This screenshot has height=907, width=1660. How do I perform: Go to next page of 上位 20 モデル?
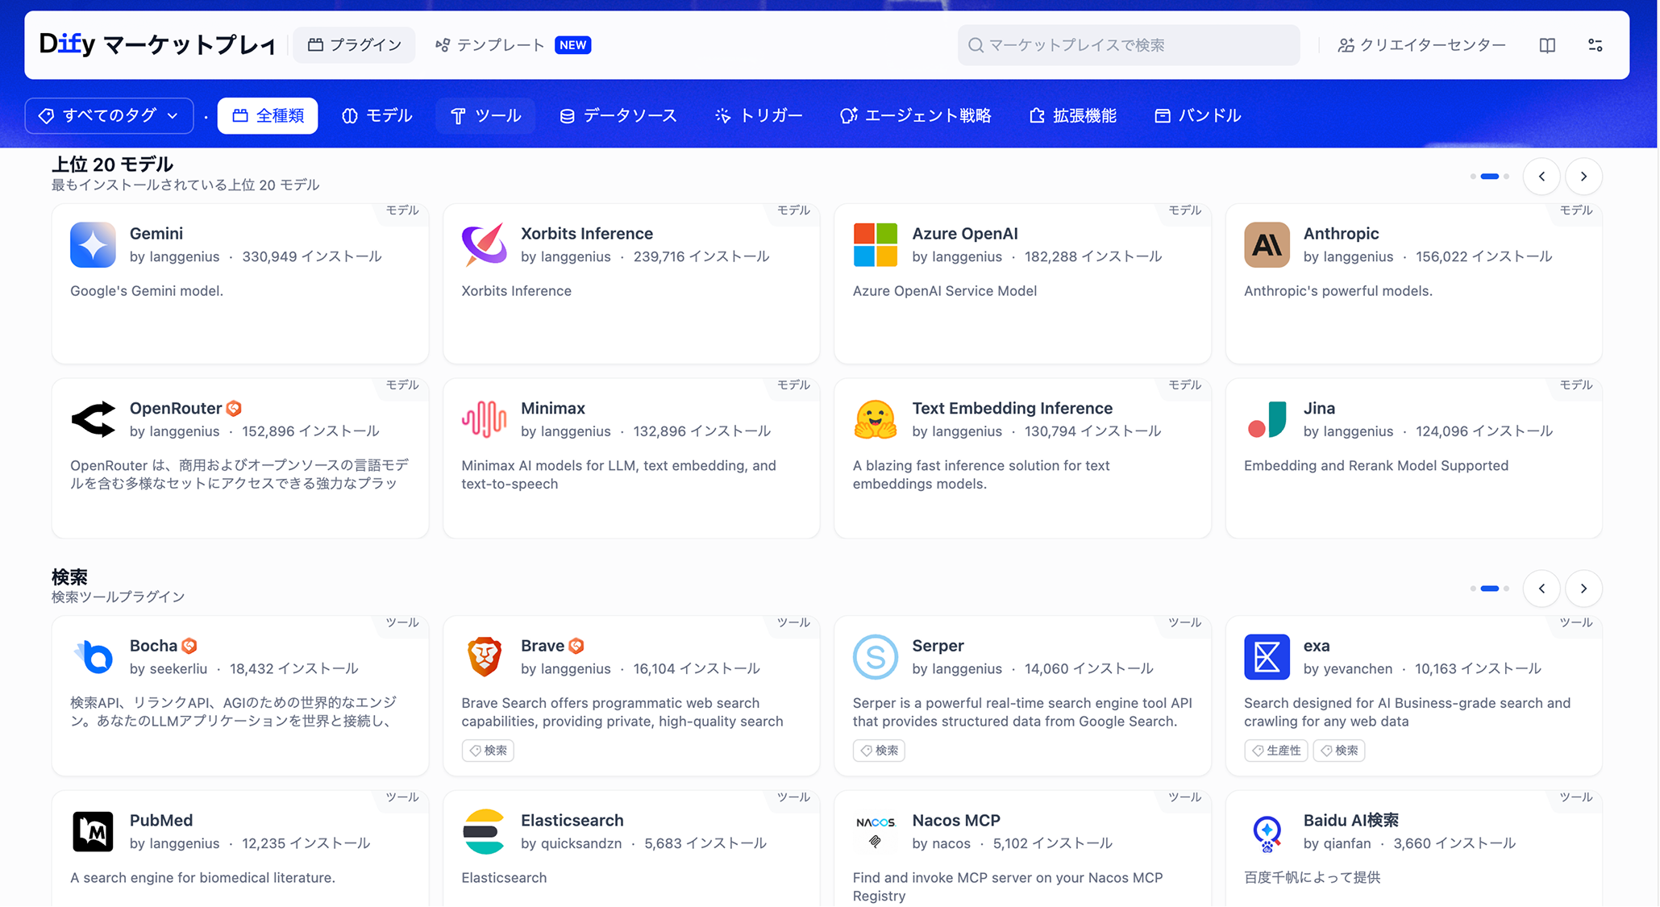1583,177
